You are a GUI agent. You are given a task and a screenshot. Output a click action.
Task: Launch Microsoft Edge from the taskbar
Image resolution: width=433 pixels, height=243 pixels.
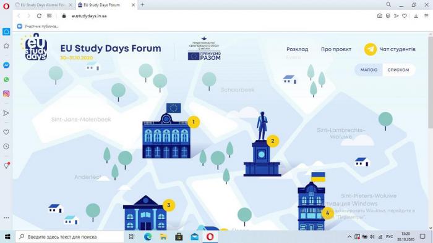tap(148, 237)
